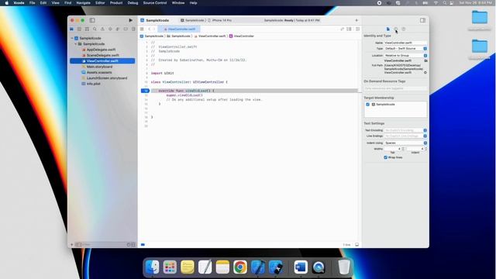Go forward in editor history
Image resolution: width=496 pixels, height=279 pixels.
[x=154, y=29]
